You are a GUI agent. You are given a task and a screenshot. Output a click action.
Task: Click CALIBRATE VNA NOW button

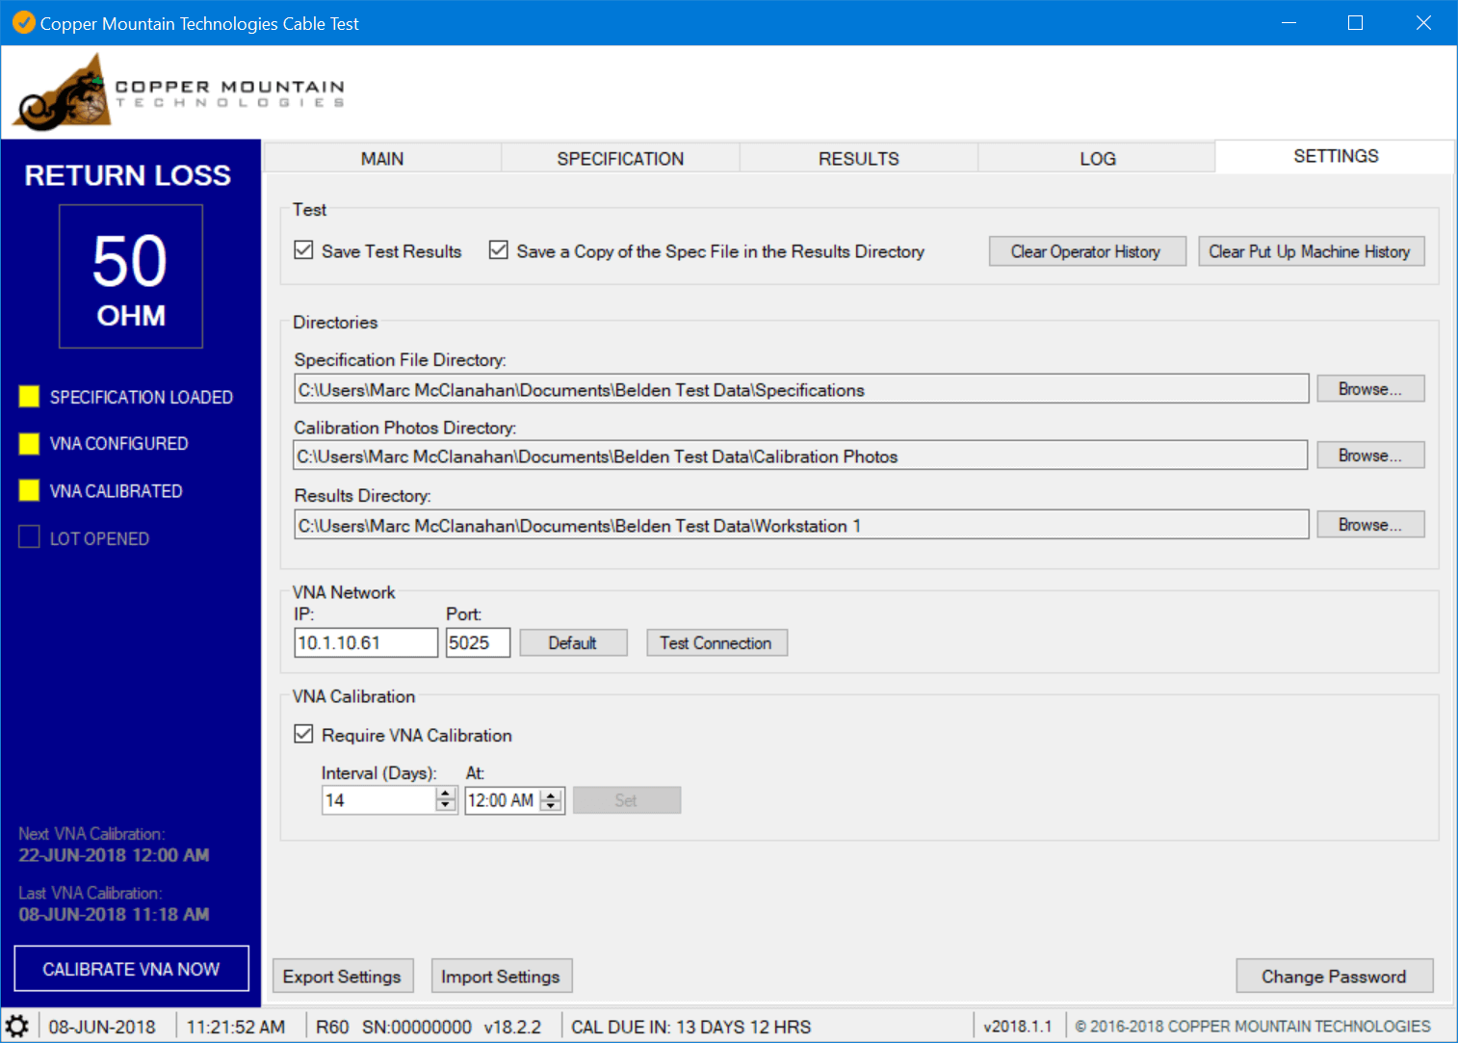click(131, 969)
